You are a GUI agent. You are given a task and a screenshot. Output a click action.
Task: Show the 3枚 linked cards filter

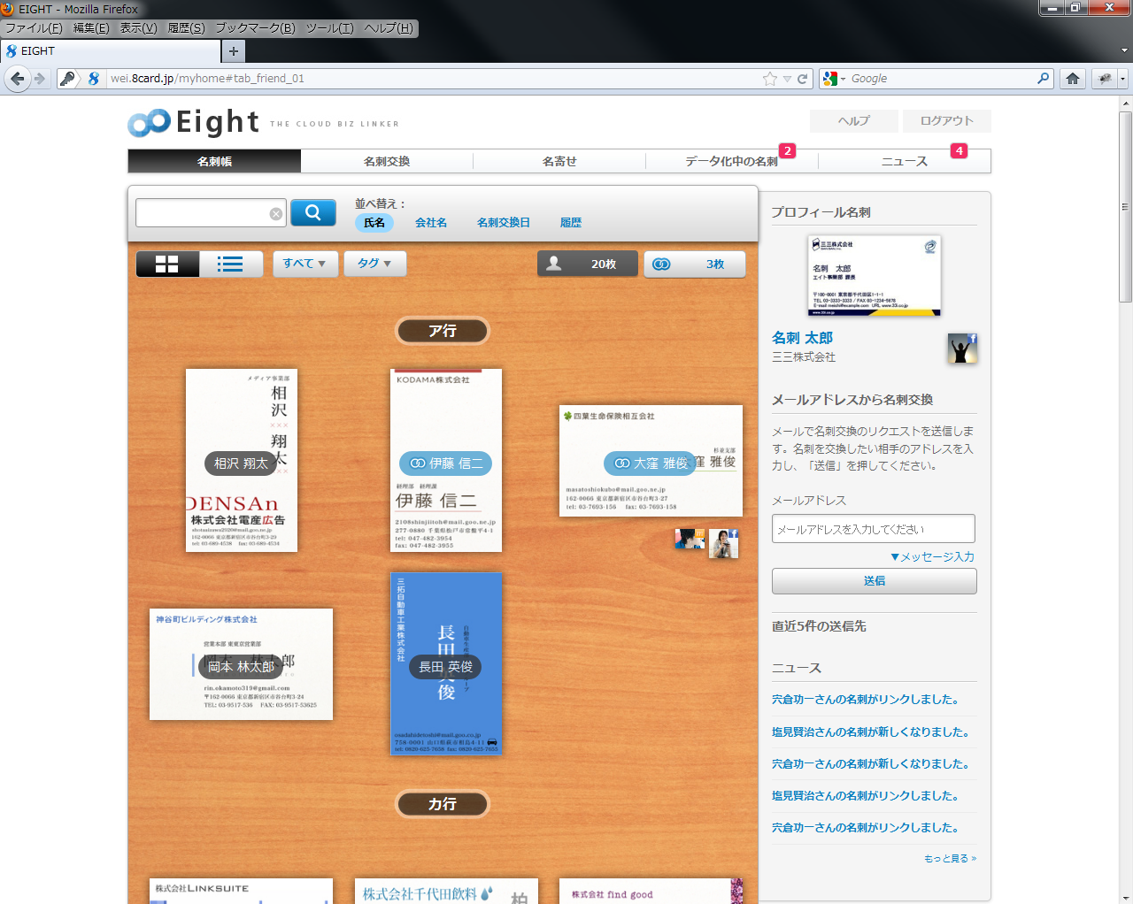tap(695, 264)
